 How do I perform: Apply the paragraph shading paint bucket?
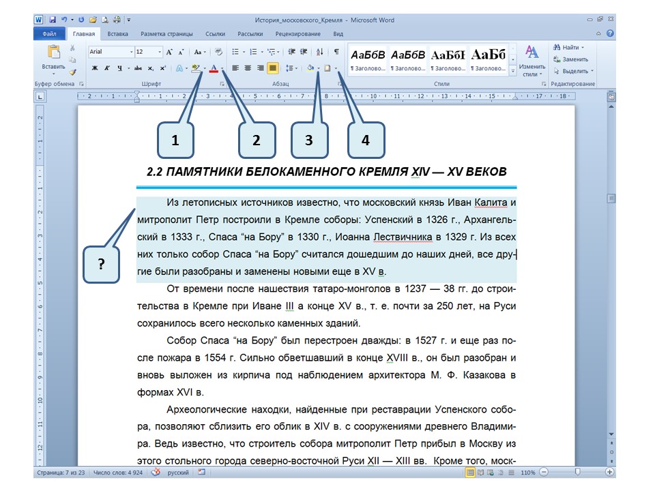pos(310,68)
